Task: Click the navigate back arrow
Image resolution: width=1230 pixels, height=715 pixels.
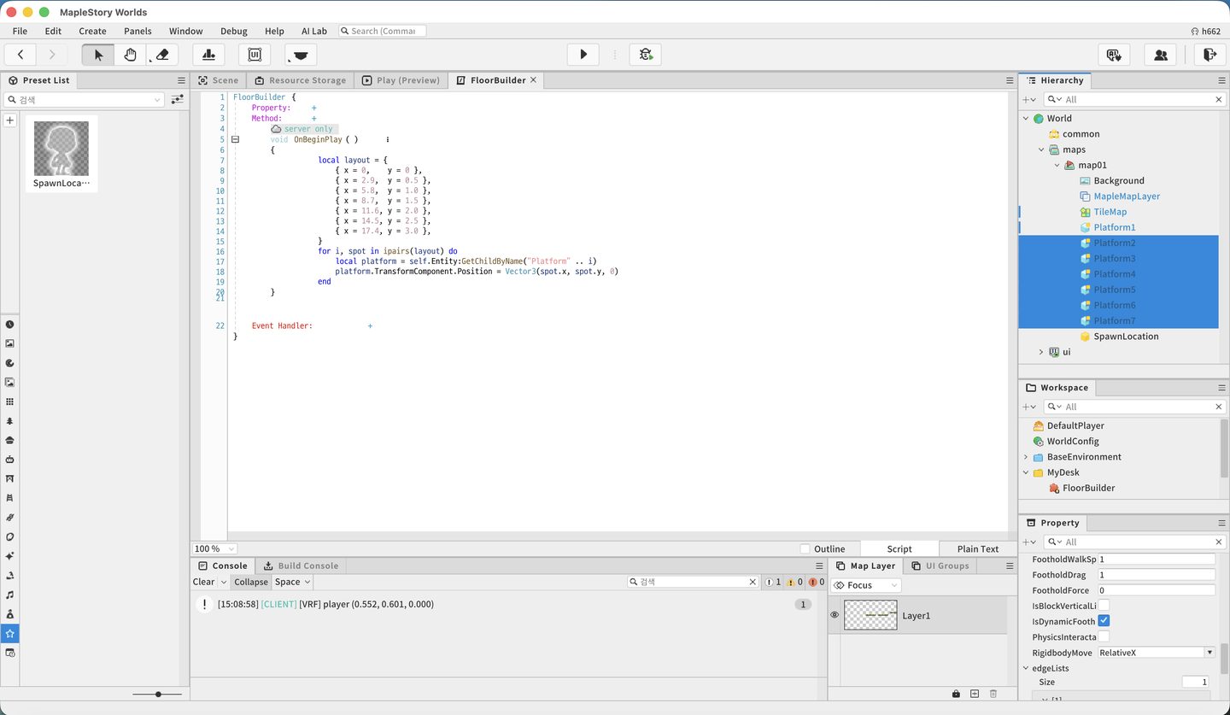Action: tap(20, 55)
